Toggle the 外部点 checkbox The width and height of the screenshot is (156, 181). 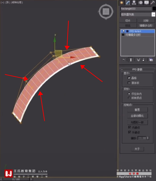coord(129,132)
